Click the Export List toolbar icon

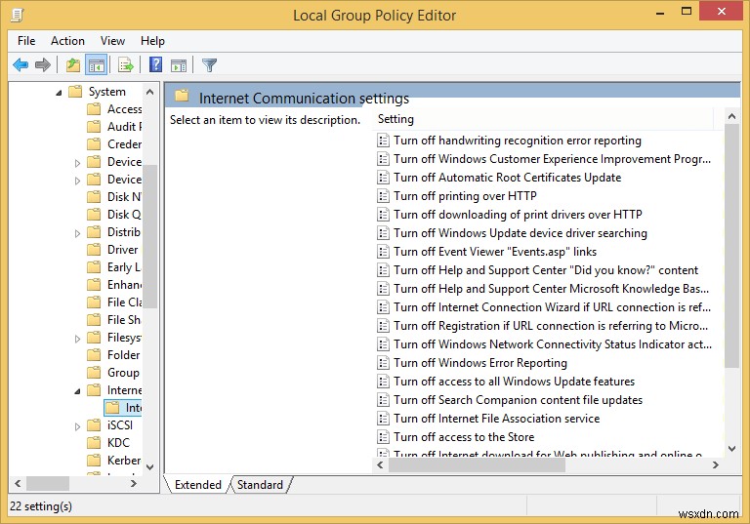125,65
